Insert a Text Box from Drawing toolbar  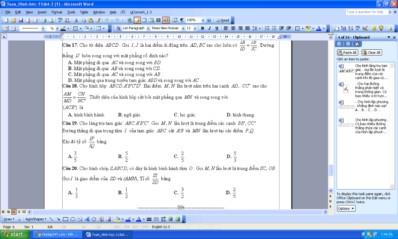click(x=80, y=219)
